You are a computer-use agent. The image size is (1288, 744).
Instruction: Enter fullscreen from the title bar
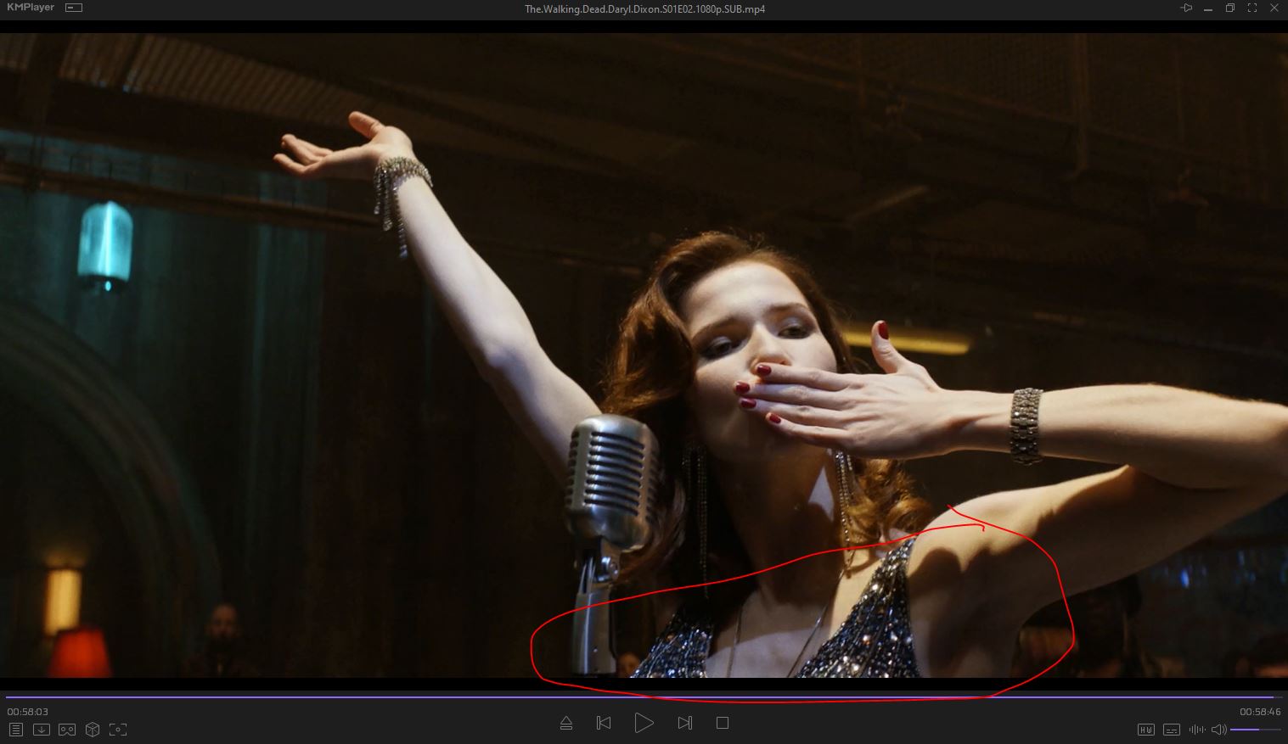click(x=1251, y=8)
